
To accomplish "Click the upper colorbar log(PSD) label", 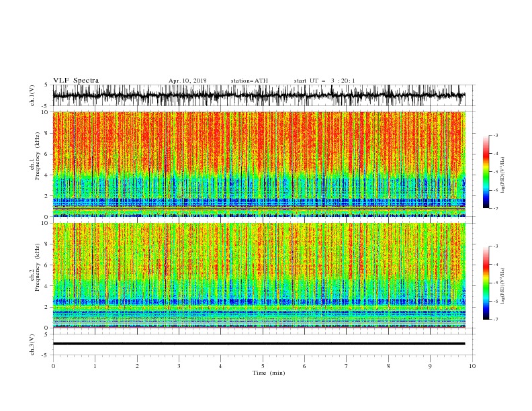I will [503, 175].
